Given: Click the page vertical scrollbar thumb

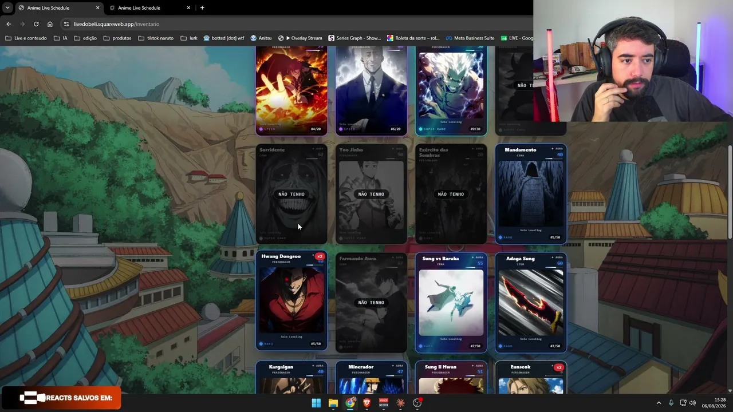Looking at the screenshot, I should [x=730, y=192].
